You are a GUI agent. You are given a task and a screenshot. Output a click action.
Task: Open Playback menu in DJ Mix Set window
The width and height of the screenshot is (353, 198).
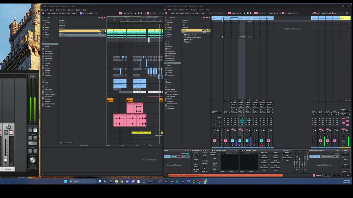click(181, 10)
